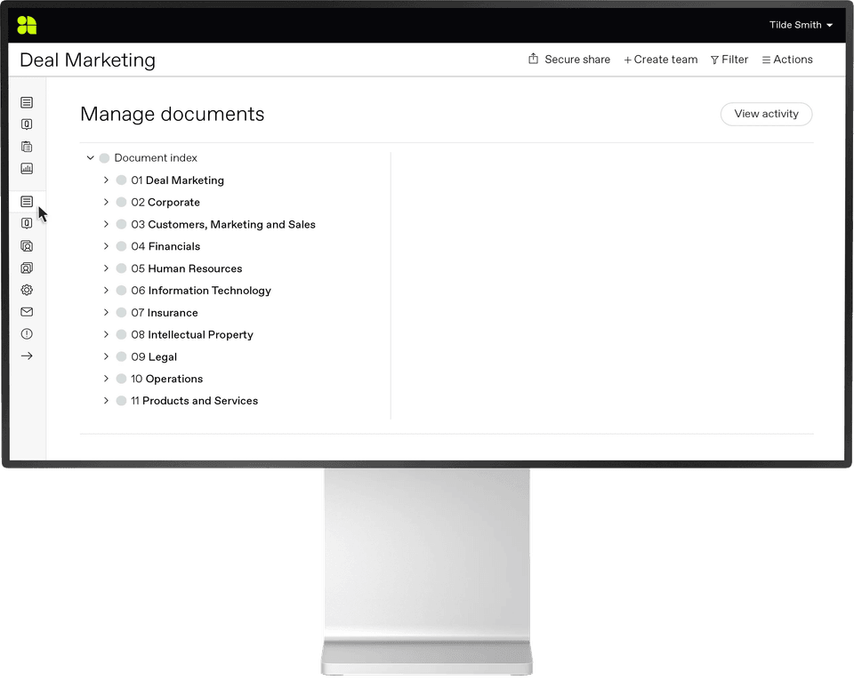This screenshot has width=854, height=696.
Task: Open the Filter menu
Action: pos(729,60)
